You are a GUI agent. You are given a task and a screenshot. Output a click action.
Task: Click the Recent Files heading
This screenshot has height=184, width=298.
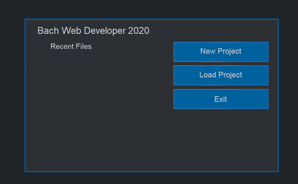pyautogui.click(x=71, y=47)
